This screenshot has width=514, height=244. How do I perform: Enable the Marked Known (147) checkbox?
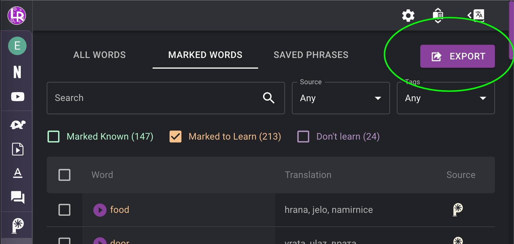54,136
